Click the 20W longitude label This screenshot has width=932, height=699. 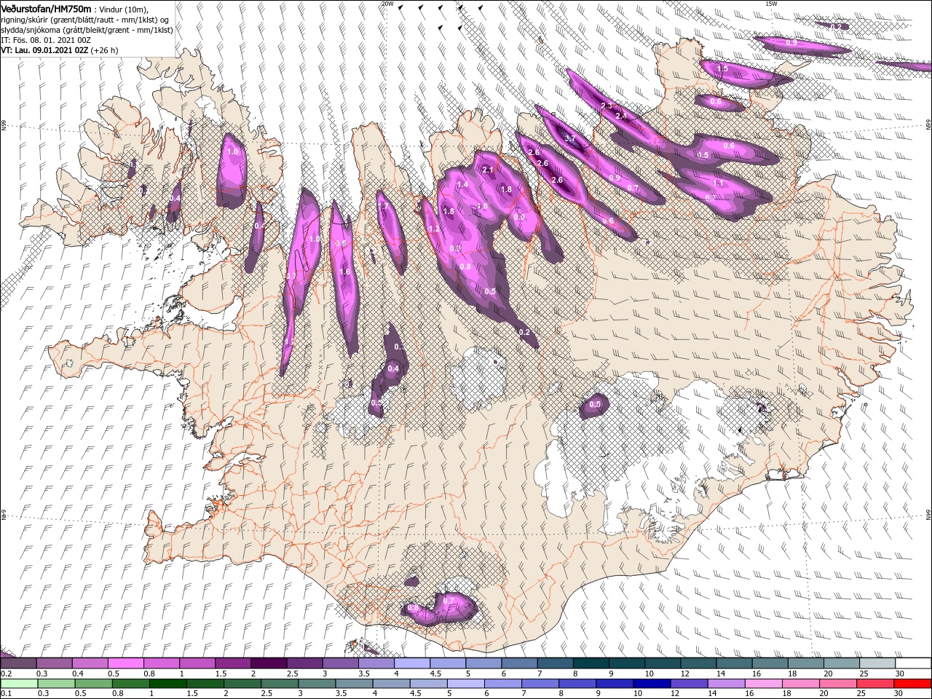pos(388,4)
